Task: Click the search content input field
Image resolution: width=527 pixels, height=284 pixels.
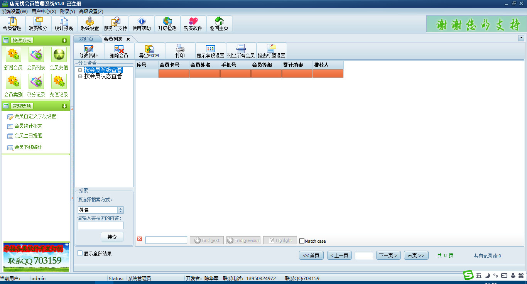Action: pos(101,226)
